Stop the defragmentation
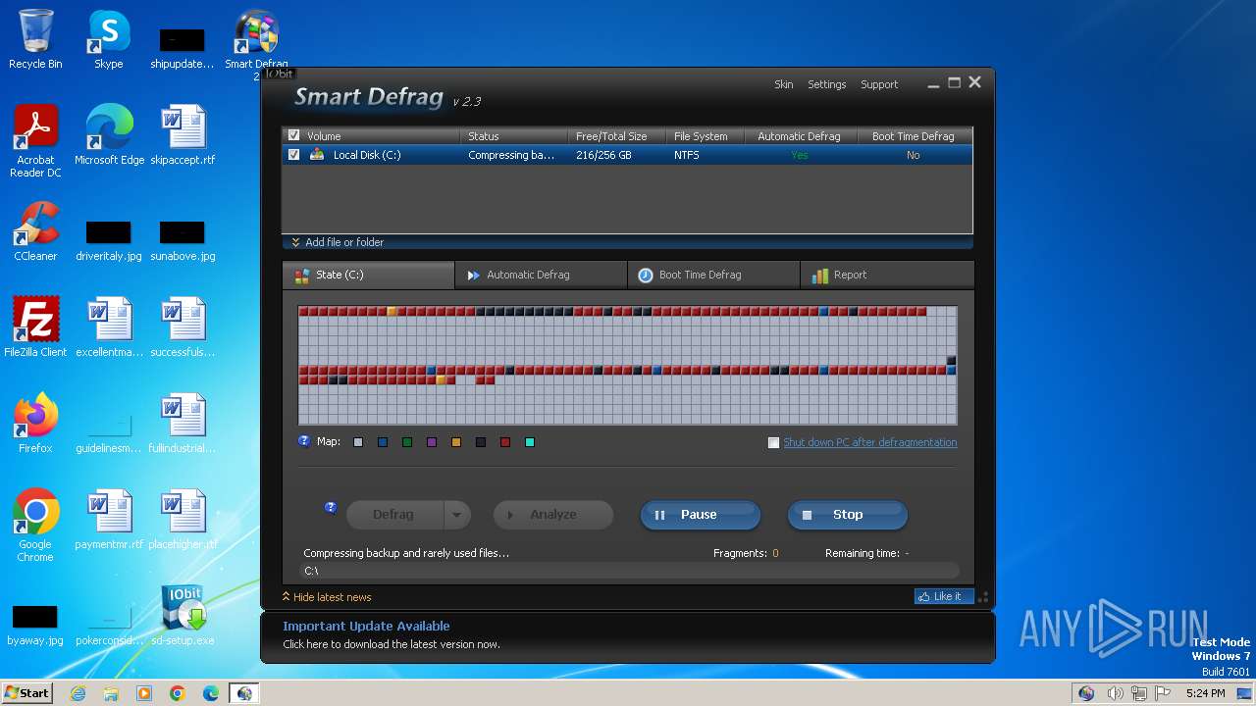This screenshot has height=706, width=1256. click(848, 515)
